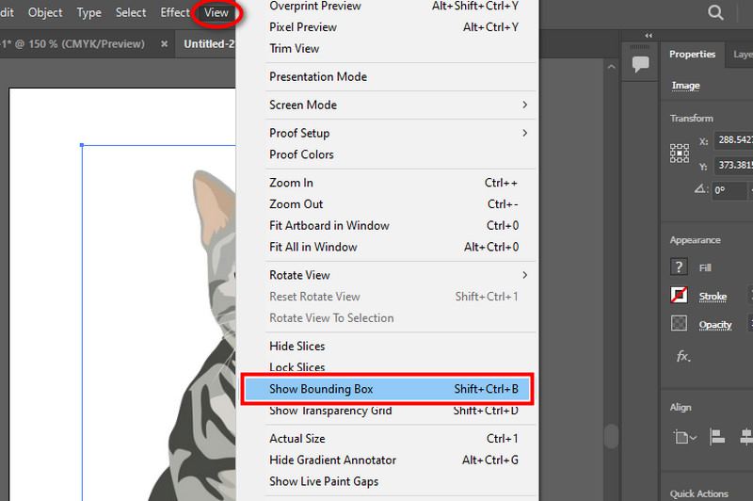The height and width of the screenshot is (501, 753).
Task: Click the Y position input field
Action: pyautogui.click(x=734, y=165)
